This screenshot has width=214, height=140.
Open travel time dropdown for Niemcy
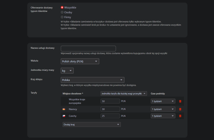pos(163,109)
